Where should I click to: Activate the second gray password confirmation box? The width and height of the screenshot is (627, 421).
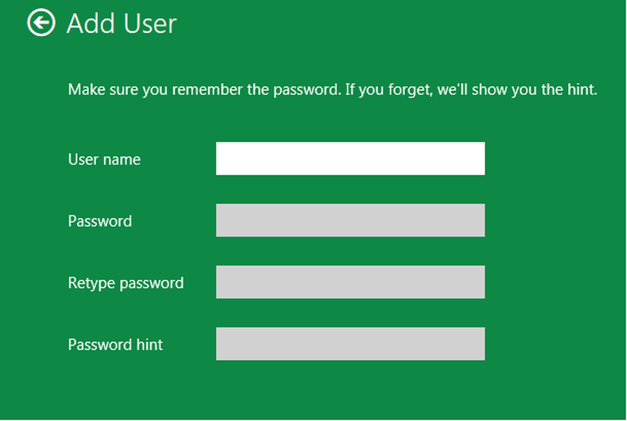(350, 282)
